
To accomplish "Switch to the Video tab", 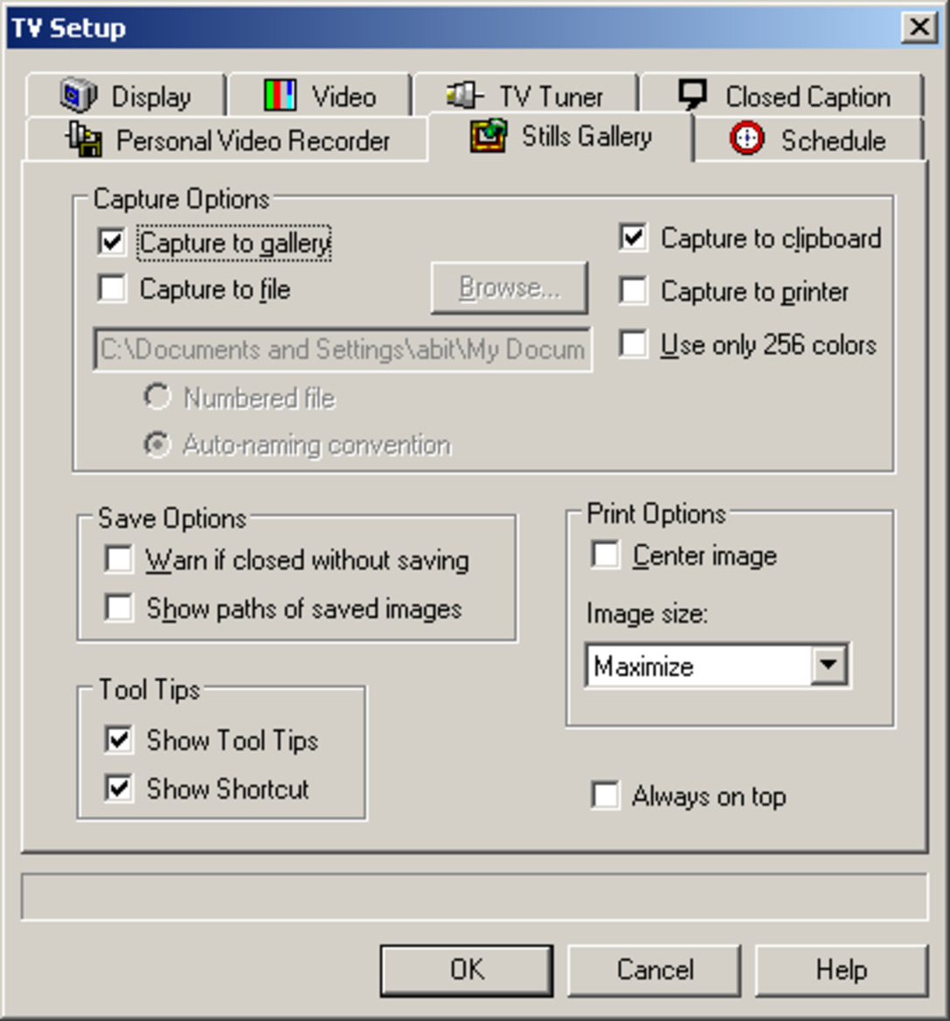I will pos(320,96).
